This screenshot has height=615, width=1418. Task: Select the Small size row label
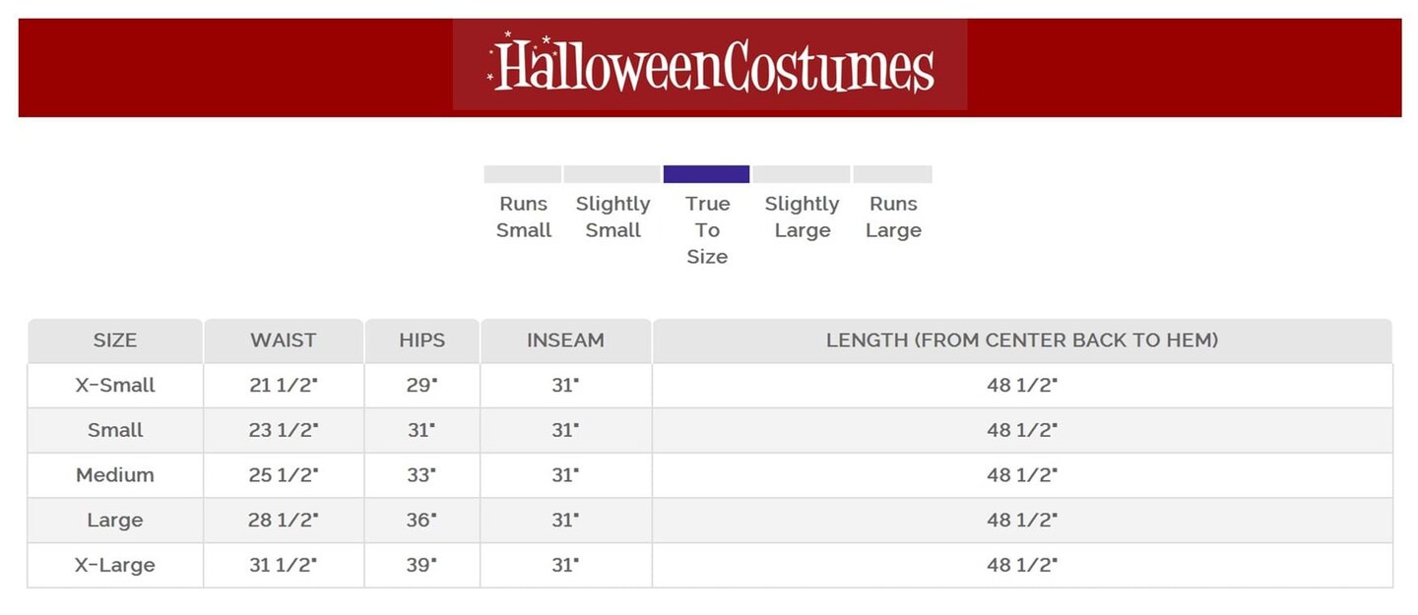coord(115,430)
